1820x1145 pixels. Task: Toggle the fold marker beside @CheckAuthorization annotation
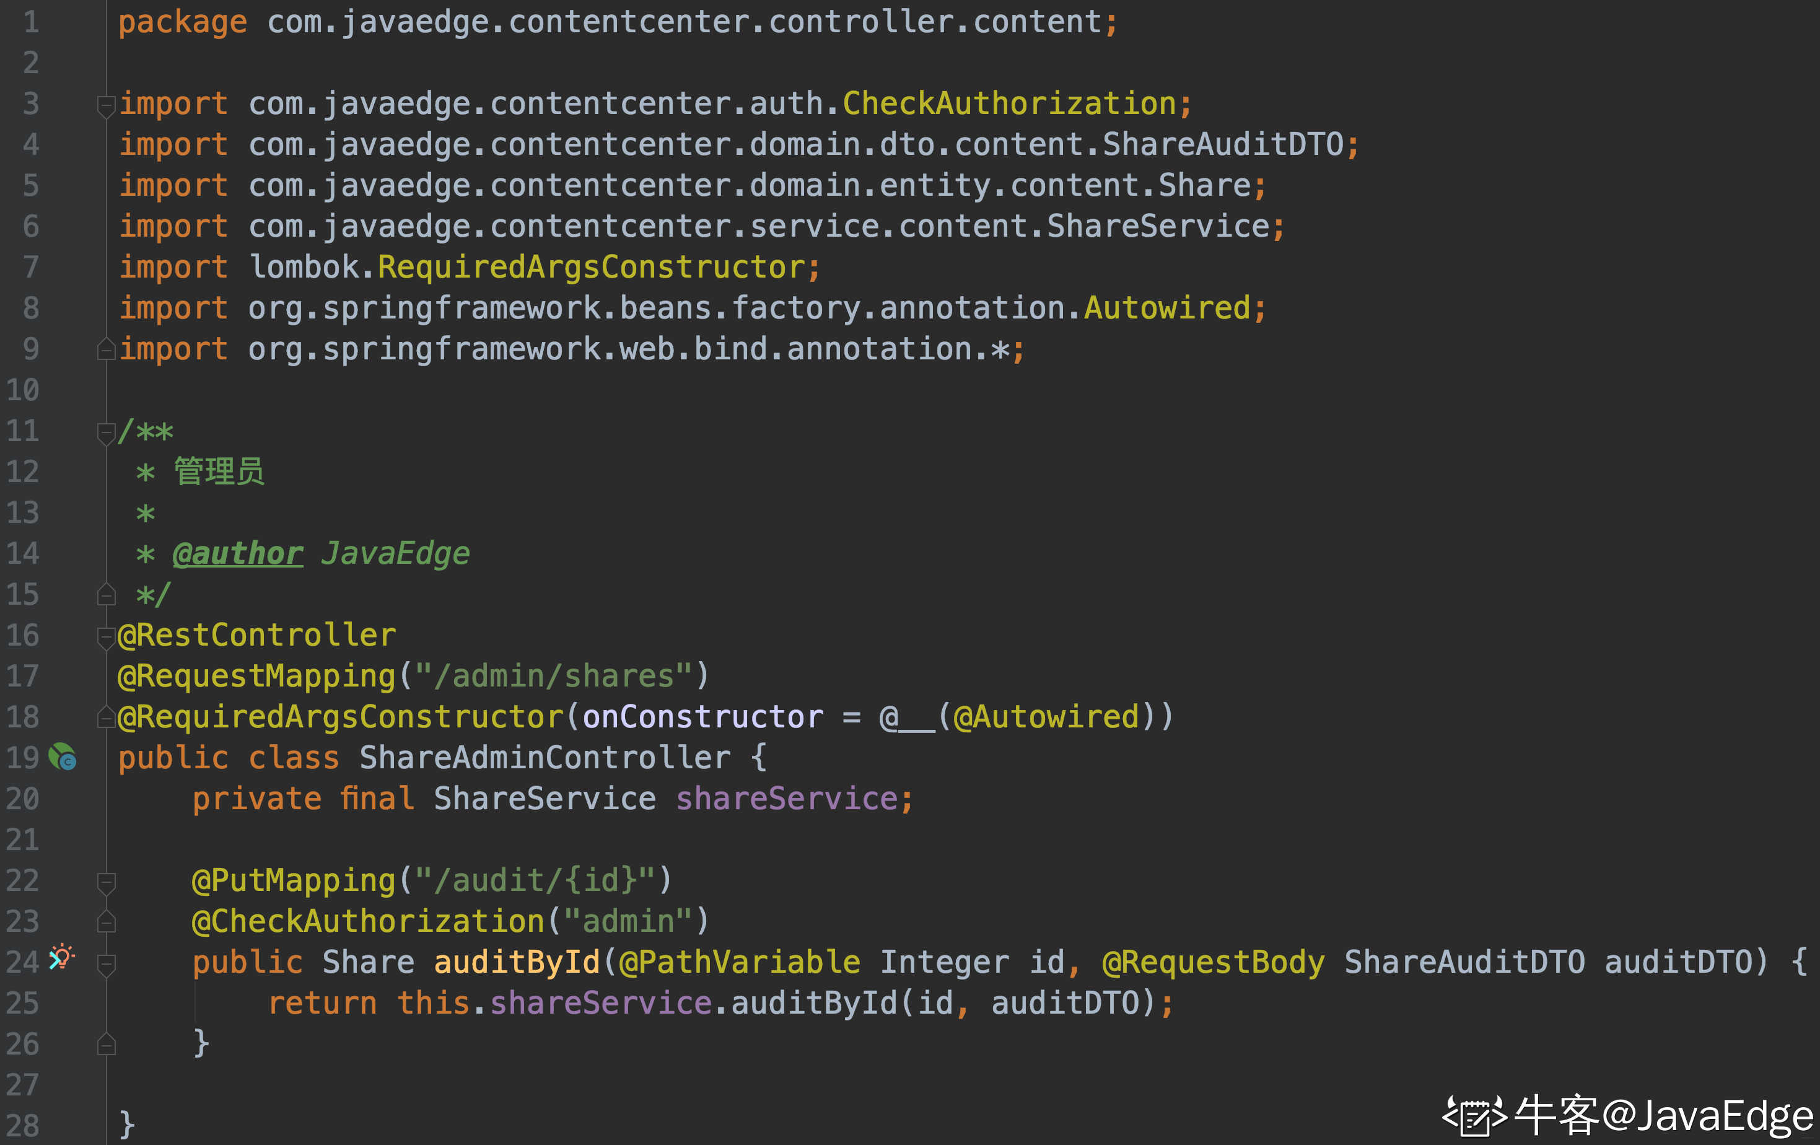click(x=106, y=921)
